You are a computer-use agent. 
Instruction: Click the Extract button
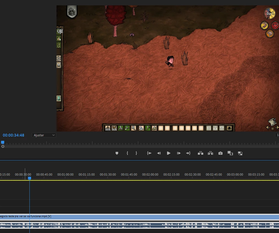point(211,153)
